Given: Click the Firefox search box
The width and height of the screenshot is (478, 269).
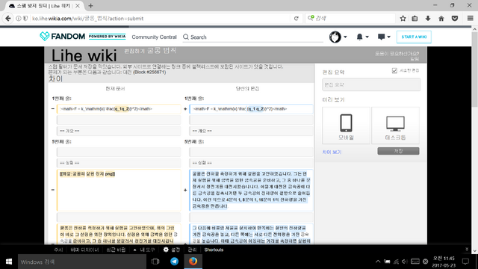Looking at the screenshot, I should [350, 18].
